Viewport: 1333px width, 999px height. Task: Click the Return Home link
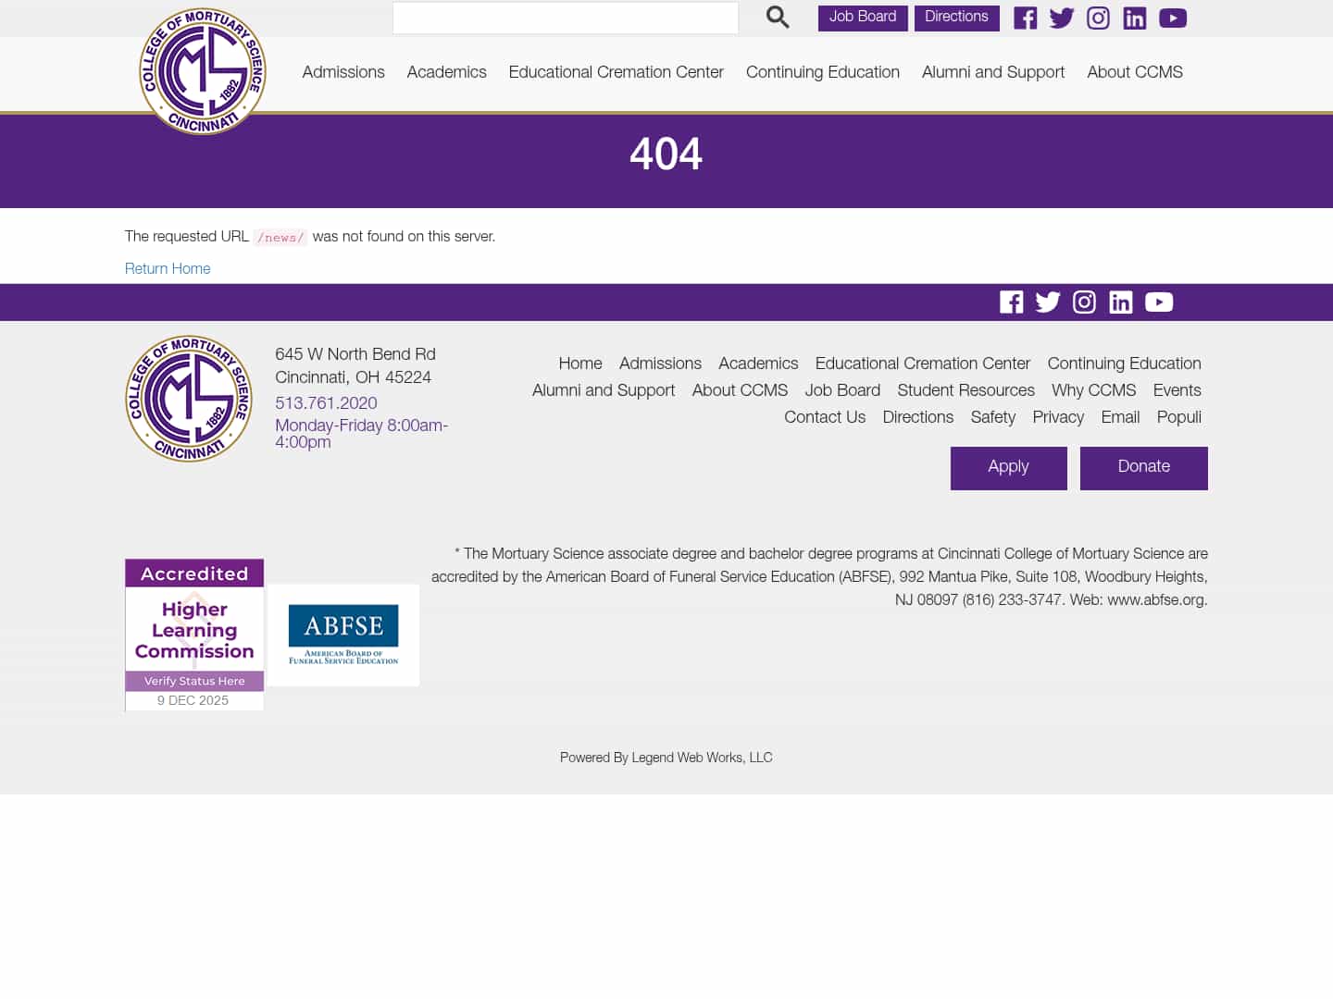(x=168, y=269)
